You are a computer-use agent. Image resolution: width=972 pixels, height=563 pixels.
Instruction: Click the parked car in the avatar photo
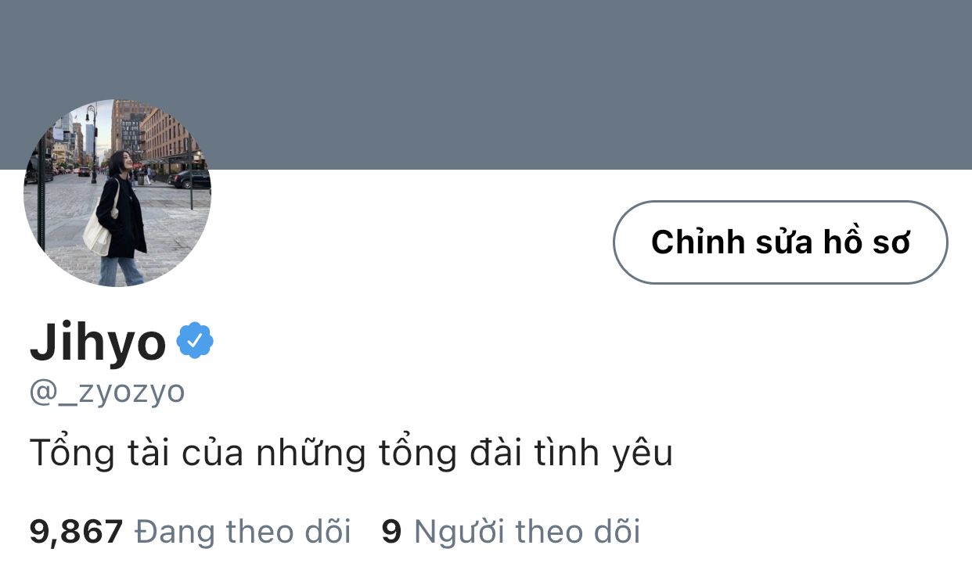(190, 179)
